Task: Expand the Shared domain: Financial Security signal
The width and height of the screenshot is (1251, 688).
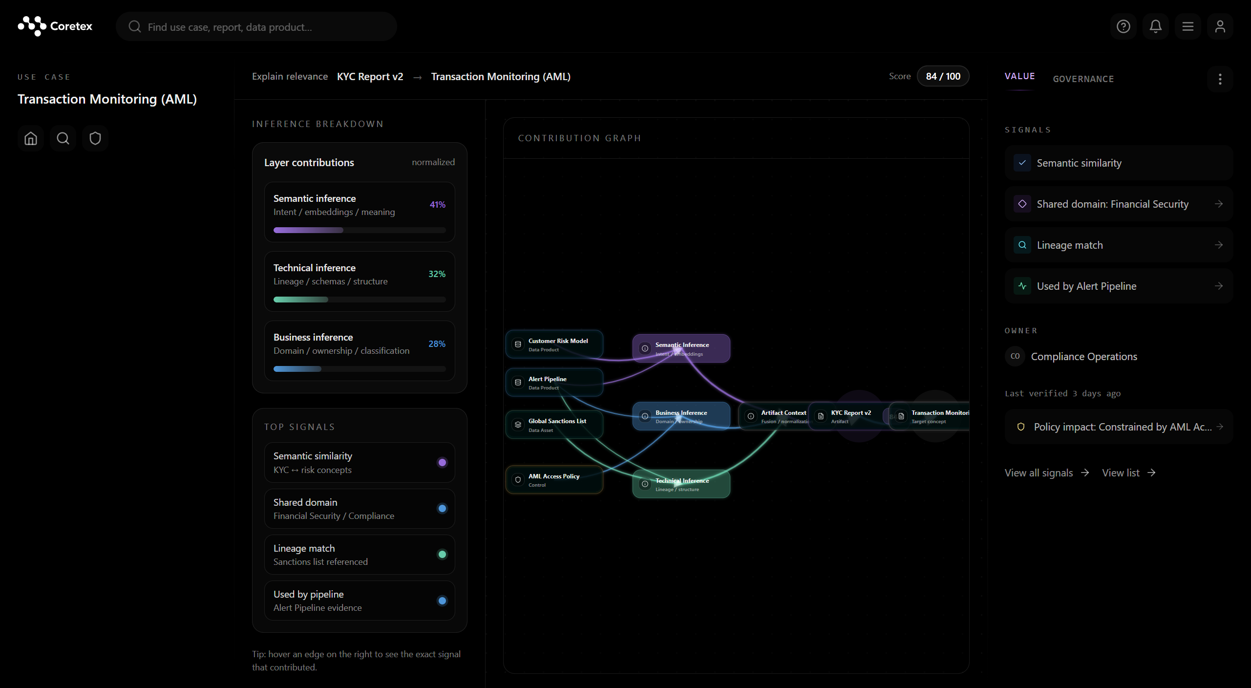Action: coord(1219,204)
